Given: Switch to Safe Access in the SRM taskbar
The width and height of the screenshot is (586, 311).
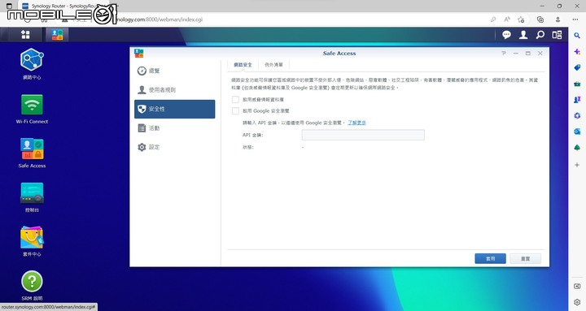Looking at the screenshot, I should [x=57, y=35].
